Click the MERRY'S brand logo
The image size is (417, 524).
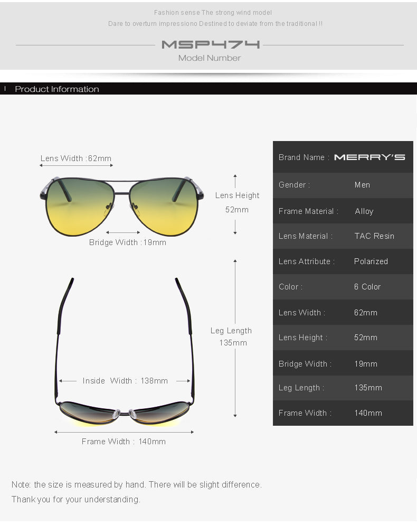point(369,157)
